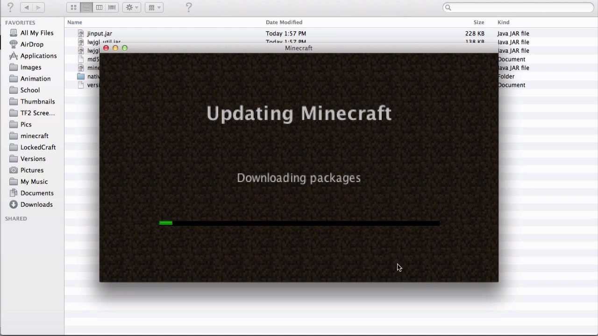The height and width of the screenshot is (336, 598).
Task: Open the Finder gear action menu
Action: (x=132, y=7)
